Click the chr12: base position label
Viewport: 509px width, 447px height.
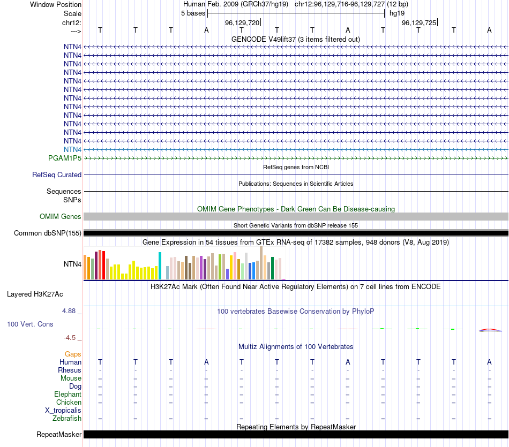tap(71, 22)
